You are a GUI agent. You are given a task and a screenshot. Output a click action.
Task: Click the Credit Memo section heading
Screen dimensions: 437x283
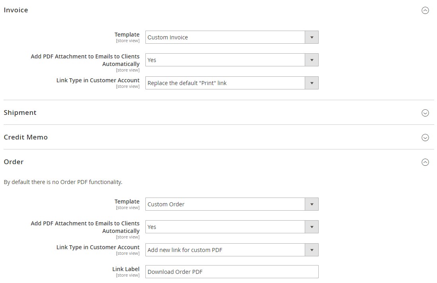(x=25, y=137)
